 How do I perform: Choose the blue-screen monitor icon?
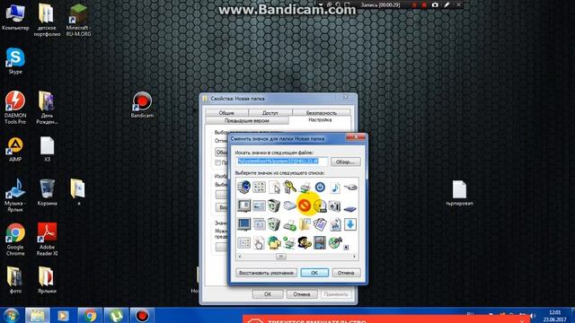click(243, 224)
